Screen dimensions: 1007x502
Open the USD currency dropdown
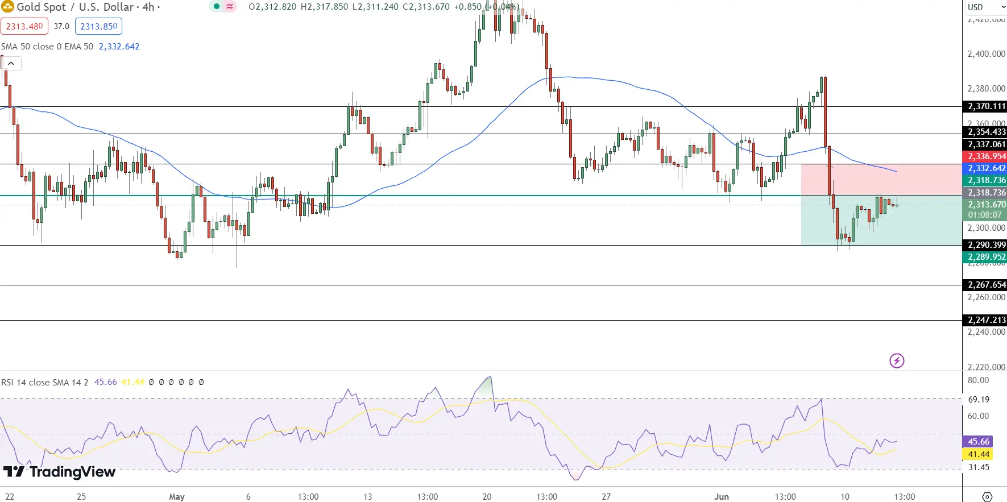coord(986,7)
